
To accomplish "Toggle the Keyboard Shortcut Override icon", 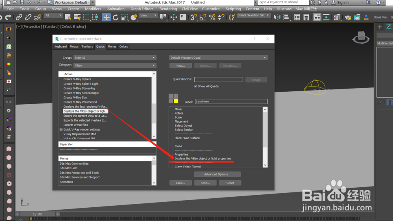I will click(183, 17).
